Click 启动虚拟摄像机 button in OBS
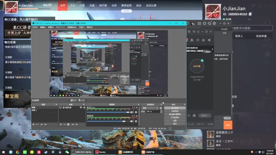Viewport: 276px width, 155px height. point(175,114)
